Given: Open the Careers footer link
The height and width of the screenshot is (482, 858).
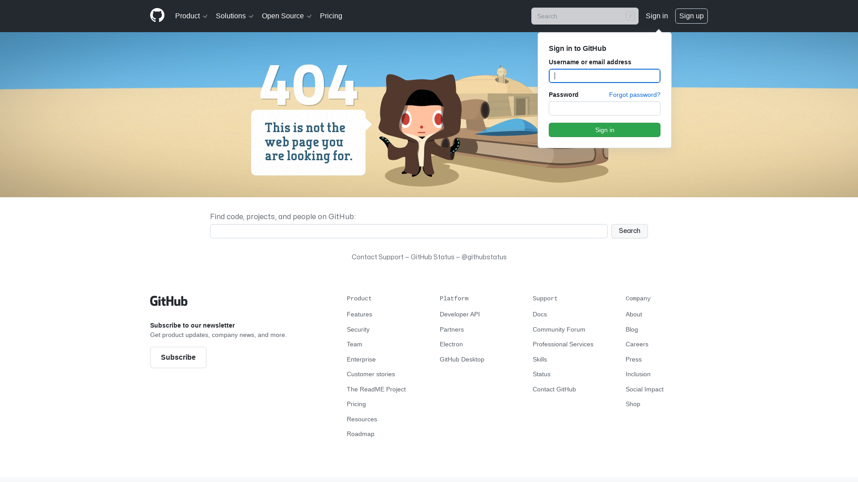Looking at the screenshot, I should tap(637, 344).
